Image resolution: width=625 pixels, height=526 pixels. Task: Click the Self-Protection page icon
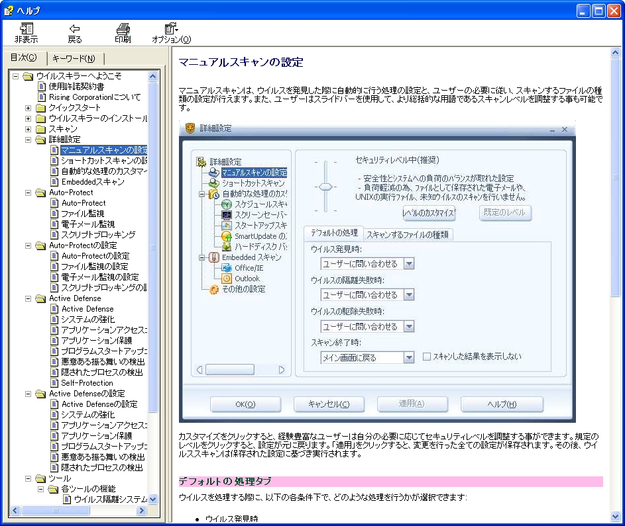[x=54, y=383]
